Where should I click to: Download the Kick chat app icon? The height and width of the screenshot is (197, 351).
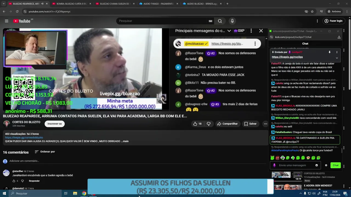(339, 37)
